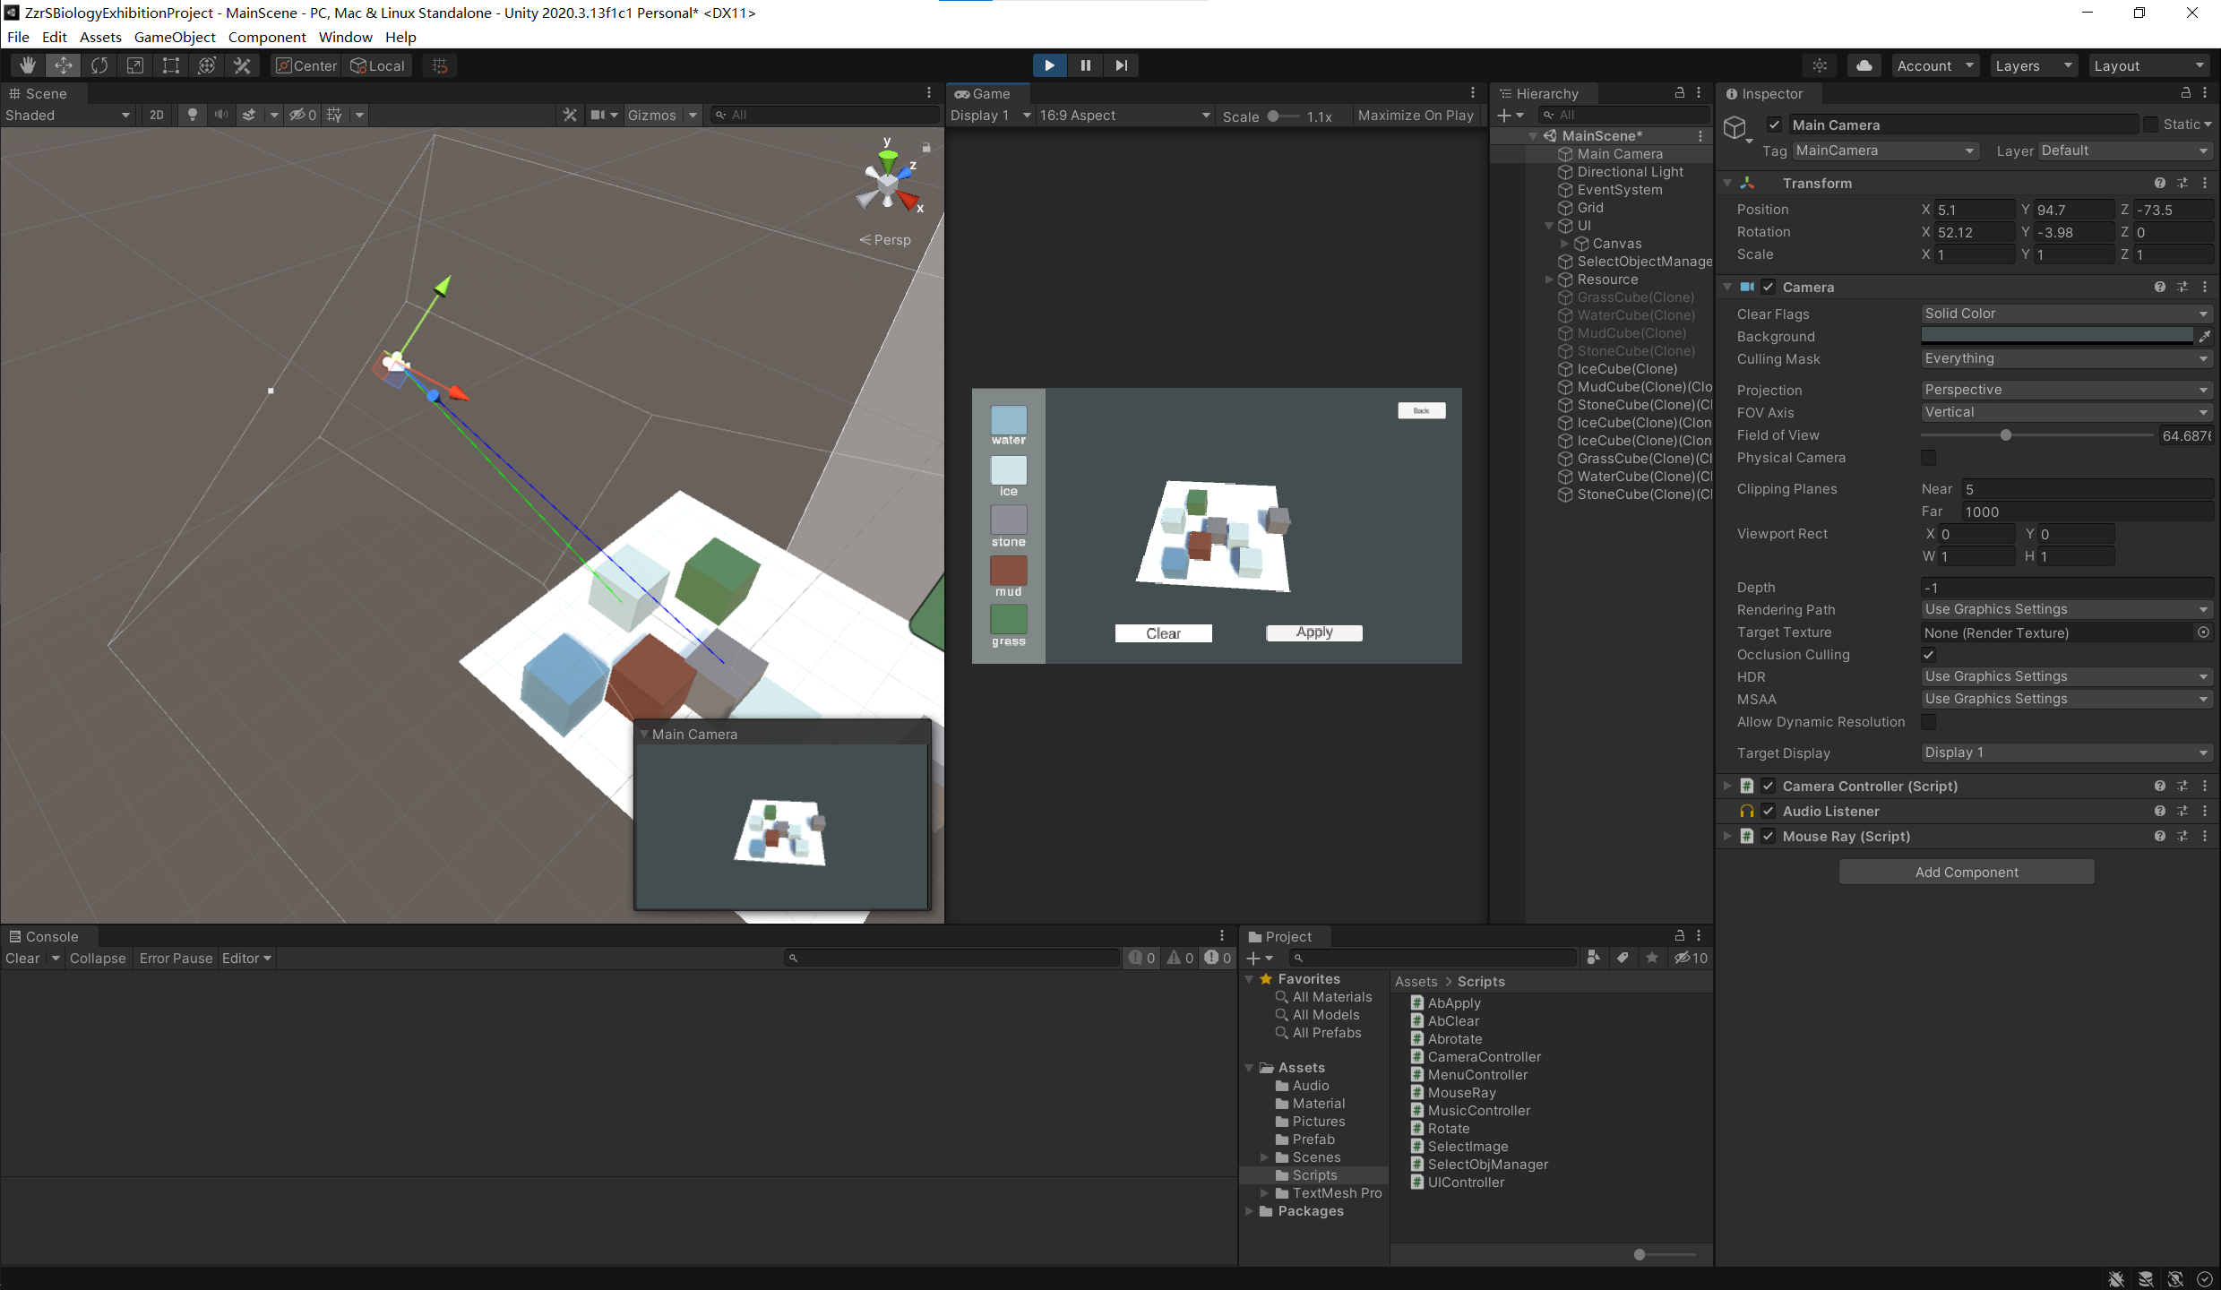Lock the Inspector panel
2221x1290 pixels.
click(x=2185, y=93)
